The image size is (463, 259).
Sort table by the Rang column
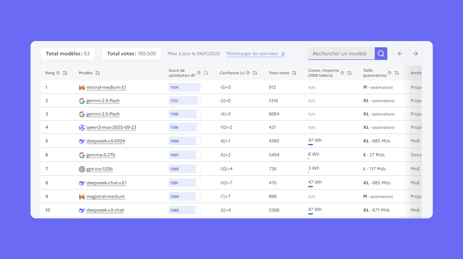(65, 73)
